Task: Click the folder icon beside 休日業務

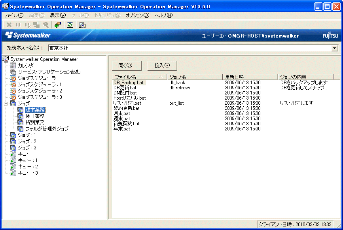Action: [20, 116]
